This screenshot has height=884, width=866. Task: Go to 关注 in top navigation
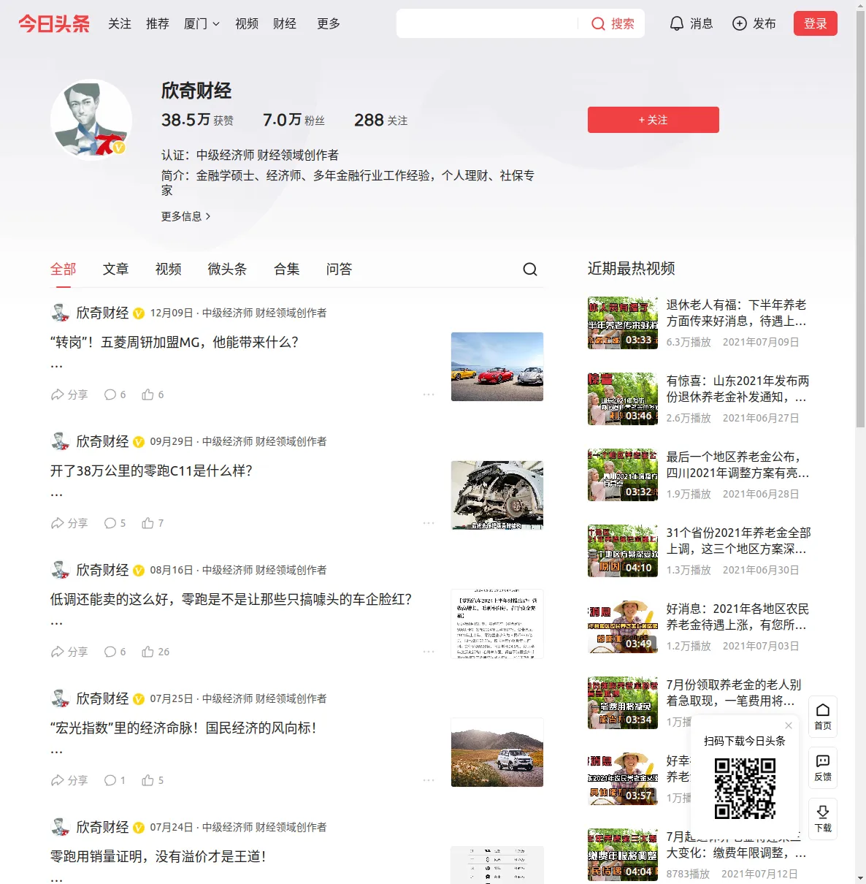(x=120, y=23)
